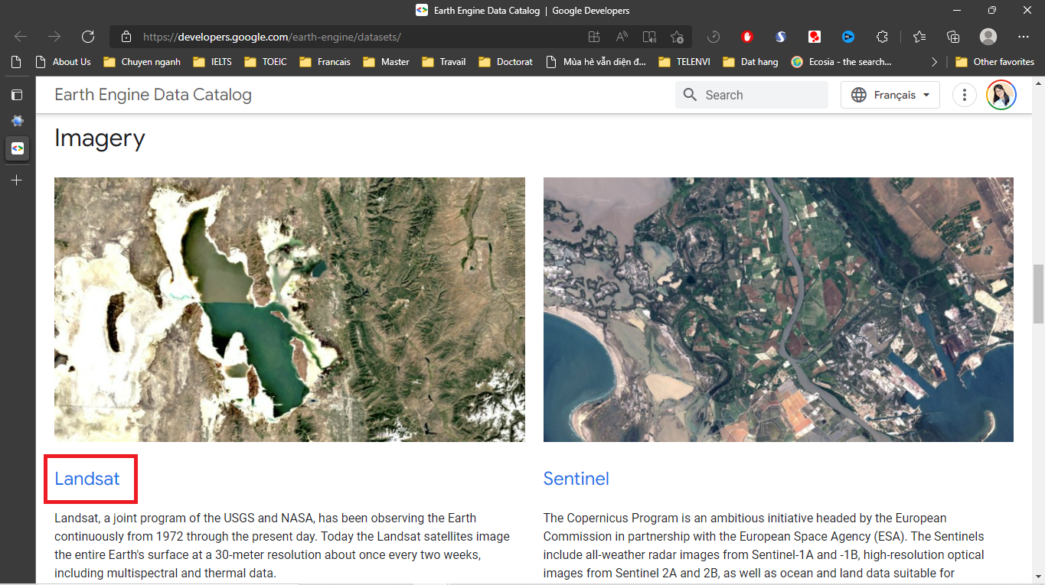Go back to the previous page
Image resolution: width=1045 pixels, height=585 pixels.
coord(21,37)
